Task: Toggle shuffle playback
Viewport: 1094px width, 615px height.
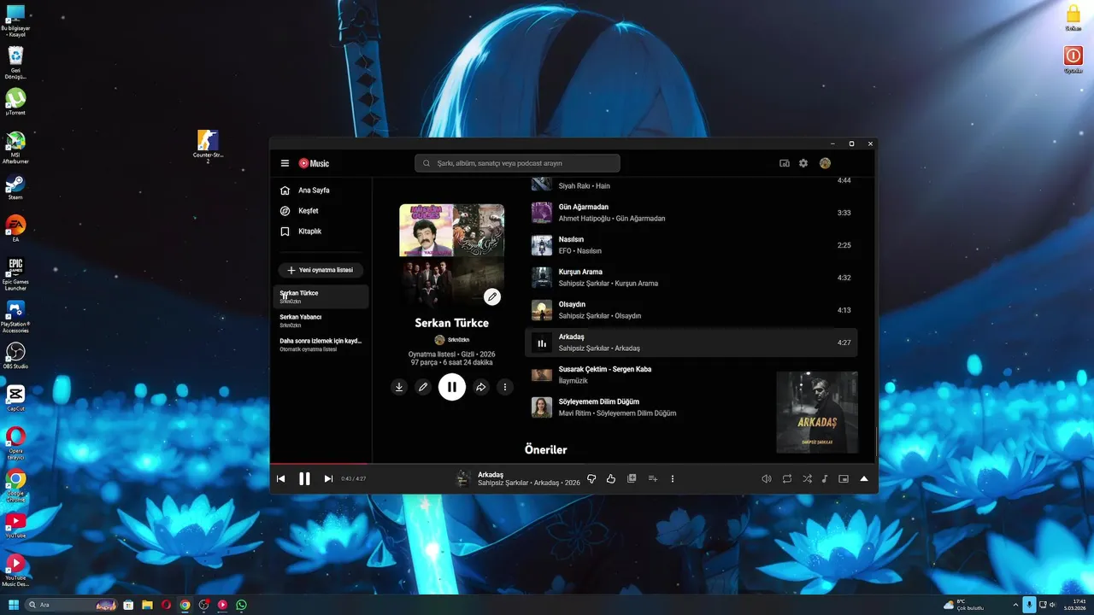Action: (x=807, y=479)
